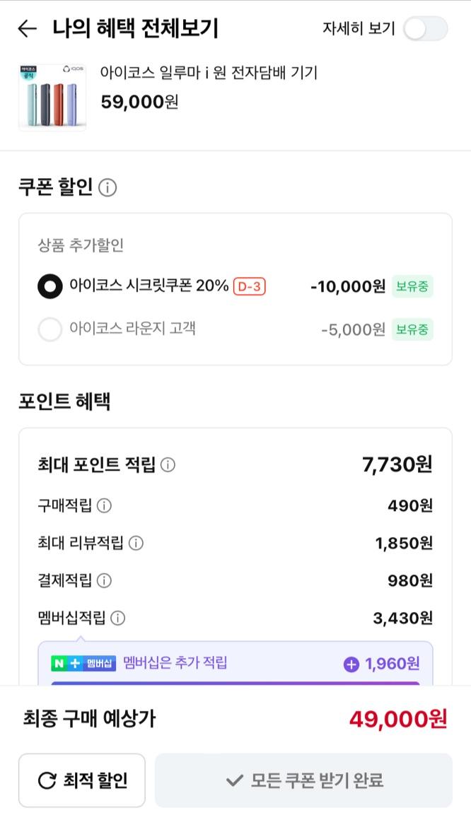Tap 보유중 badge on the -10,000원 coupon
This screenshot has width=471, height=815.
pos(412,286)
